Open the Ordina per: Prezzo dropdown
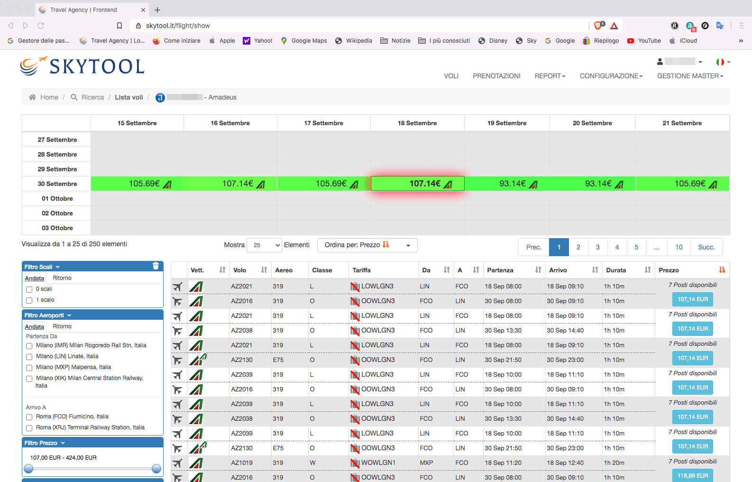The image size is (752, 482). [x=367, y=245]
